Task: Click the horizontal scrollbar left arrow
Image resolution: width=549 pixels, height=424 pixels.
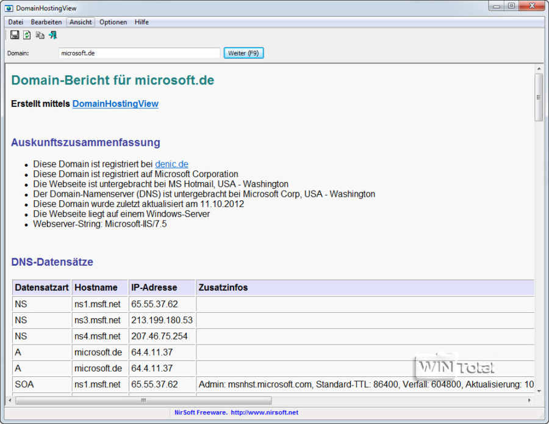Action: [x=10, y=400]
